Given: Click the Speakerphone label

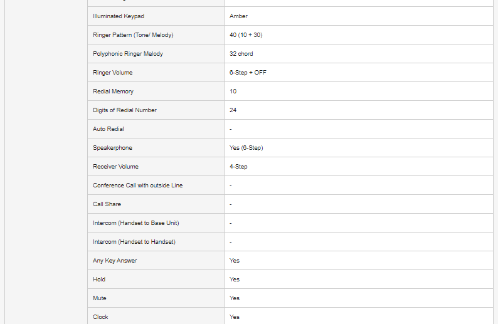Looking at the screenshot, I should pyautogui.click(x=112, y=148).
